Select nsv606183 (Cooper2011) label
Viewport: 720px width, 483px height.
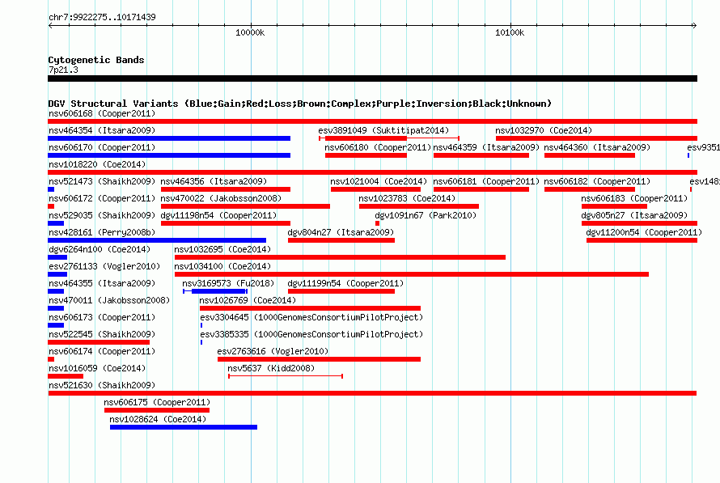click(x=634, y=198)
